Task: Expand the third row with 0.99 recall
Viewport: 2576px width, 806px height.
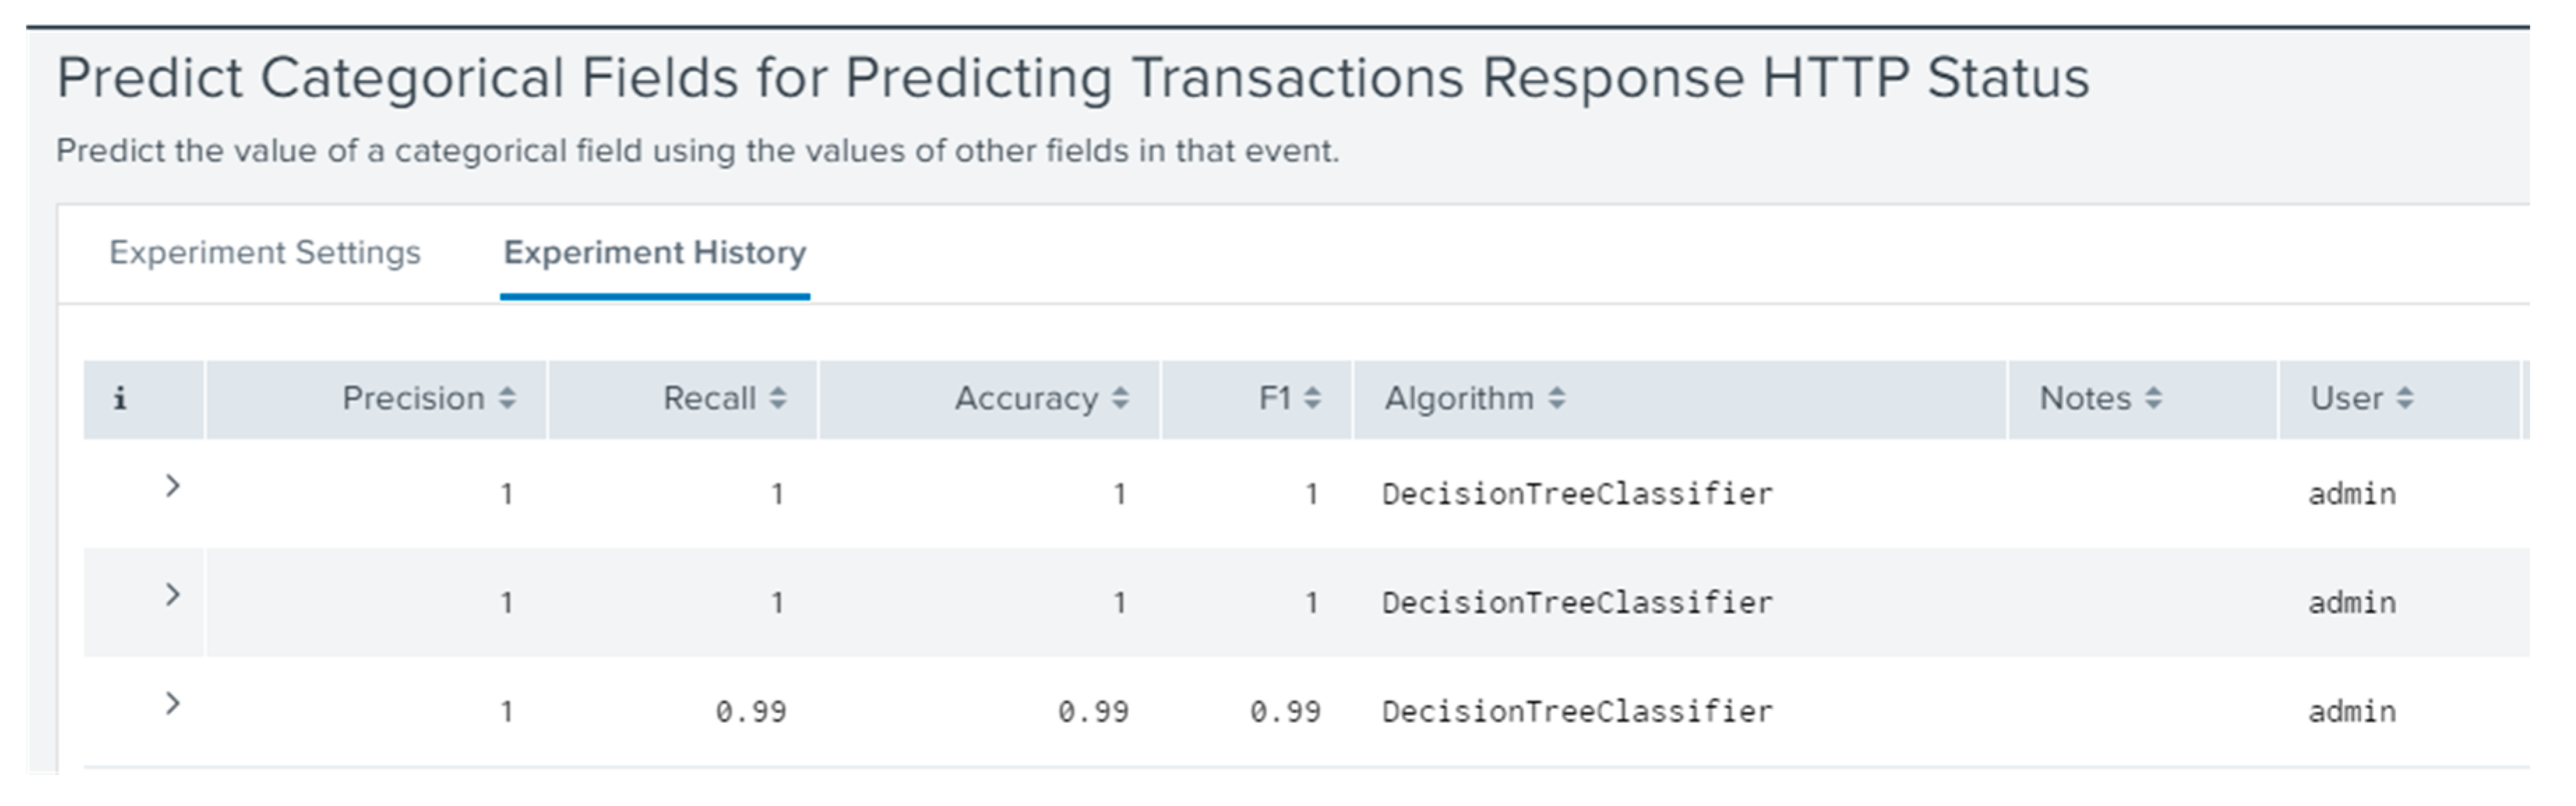Action: click(172, 704)
